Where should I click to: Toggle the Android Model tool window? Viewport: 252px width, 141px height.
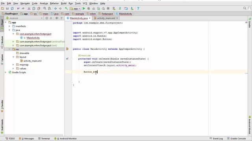(250, 125)
